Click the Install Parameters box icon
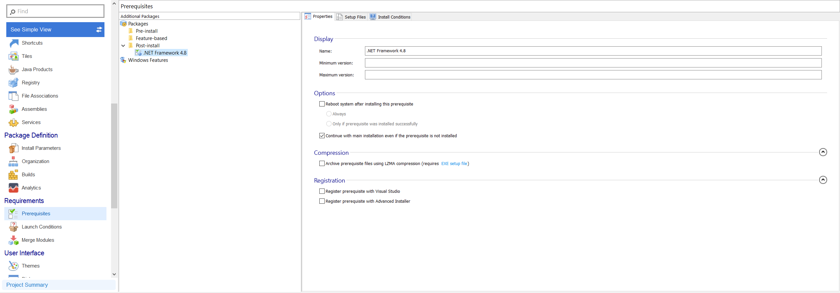 point(14,148)
